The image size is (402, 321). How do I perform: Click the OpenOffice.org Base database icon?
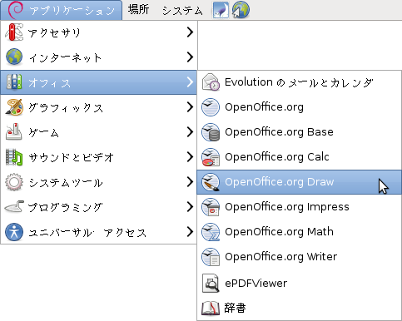[211, 132]
